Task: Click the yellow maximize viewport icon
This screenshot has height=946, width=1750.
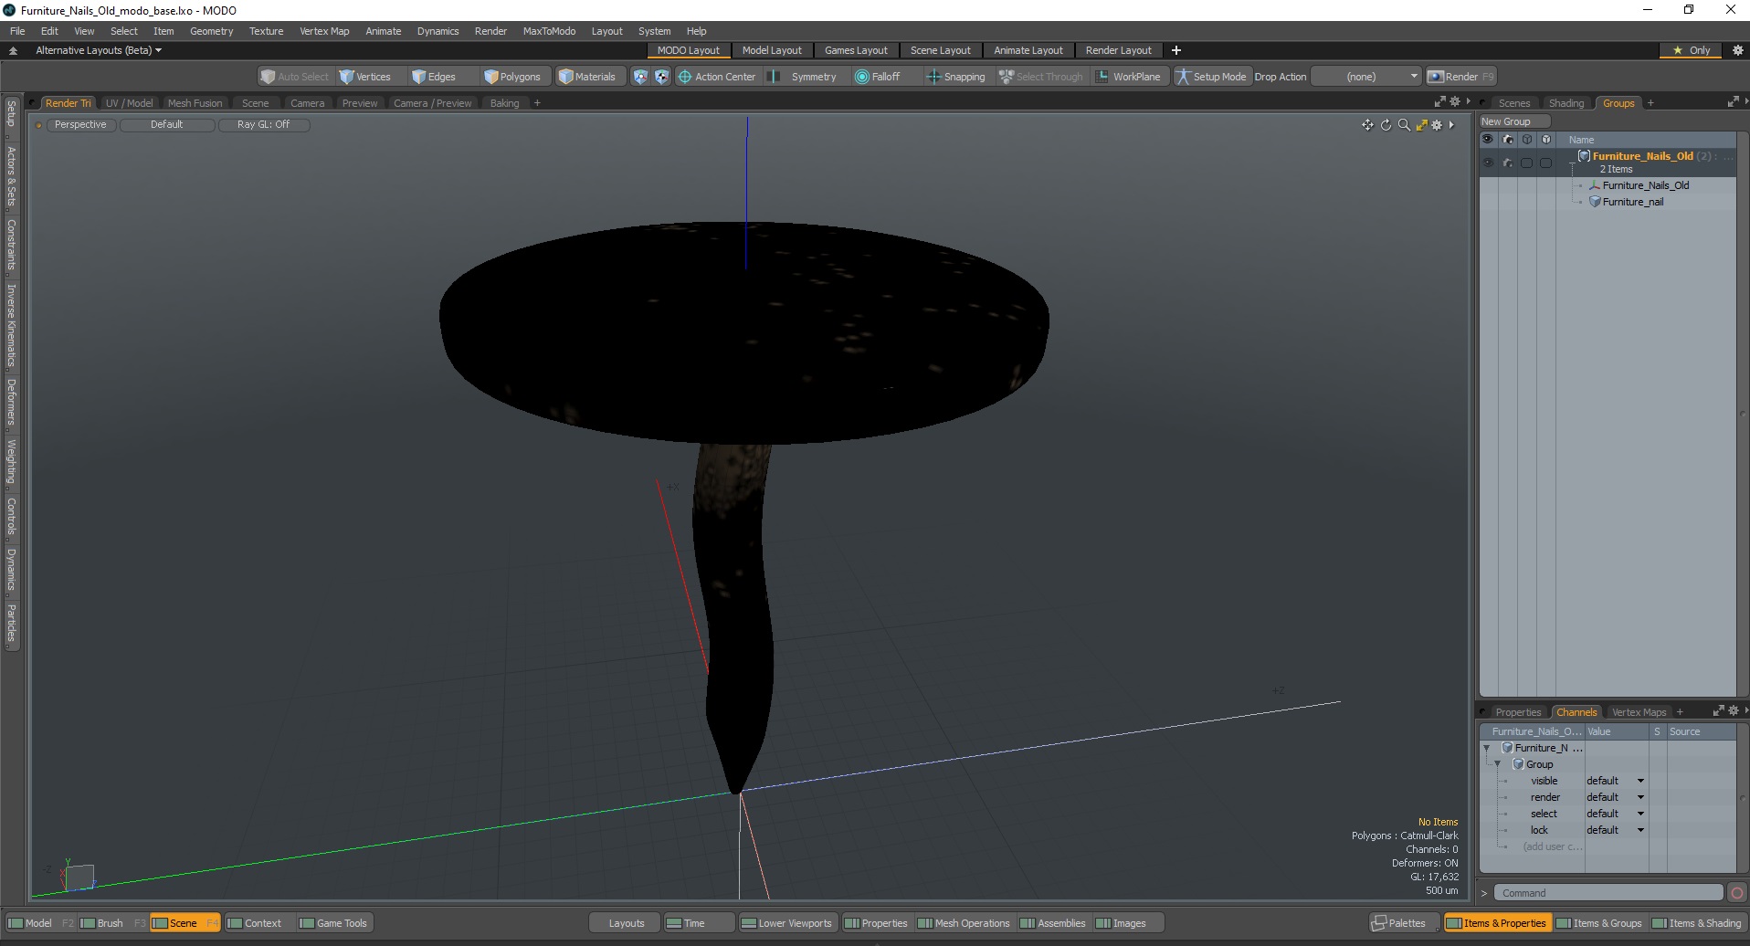Action: (1421, 125)
